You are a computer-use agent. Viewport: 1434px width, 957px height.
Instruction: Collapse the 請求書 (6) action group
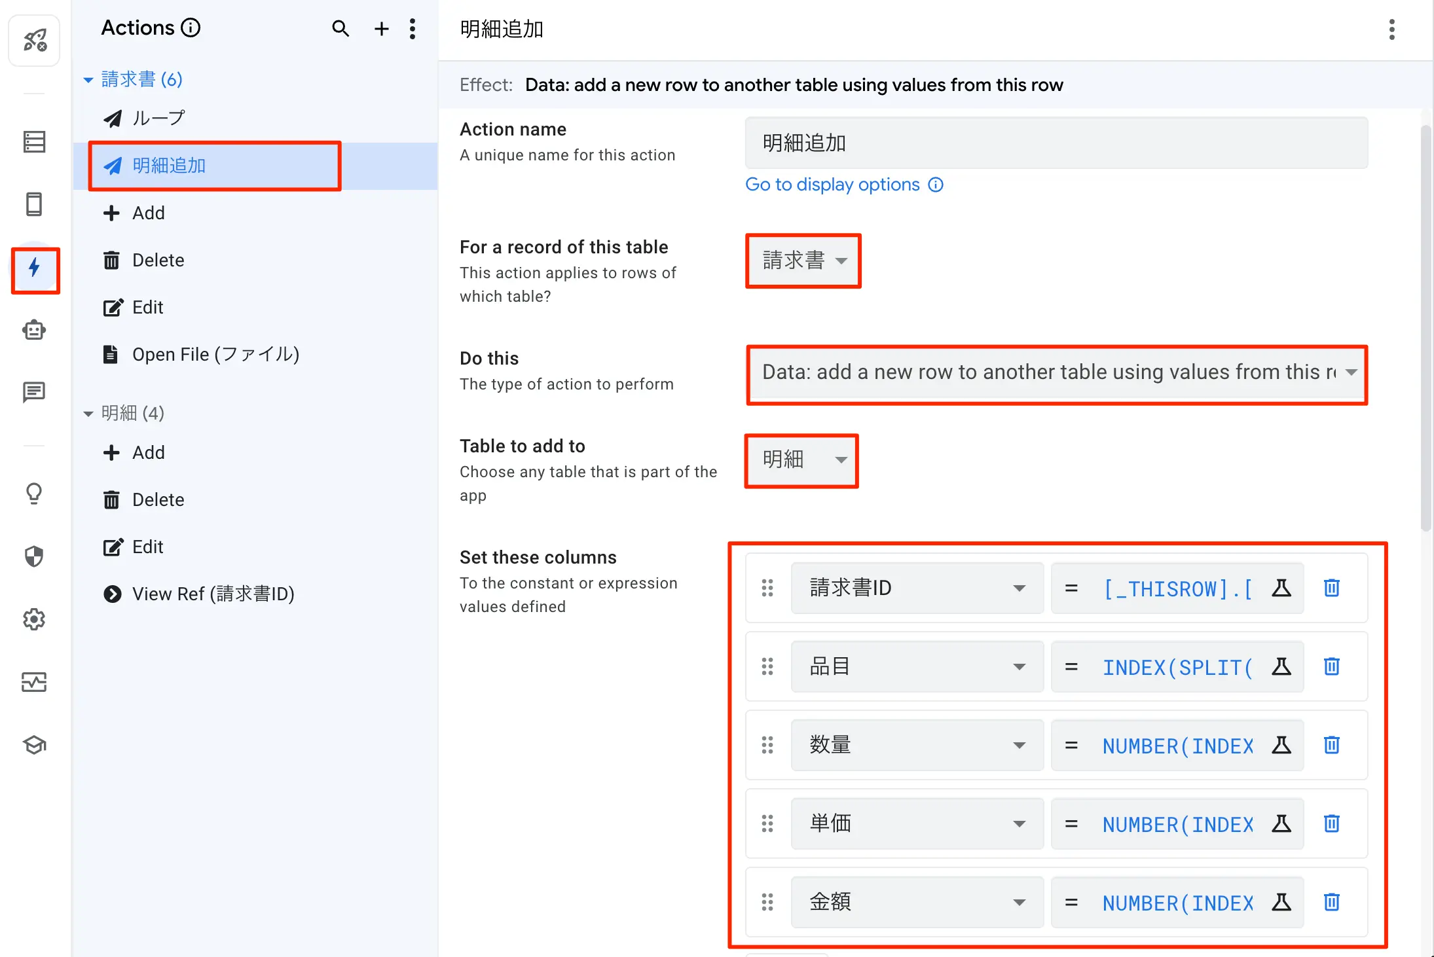[88, 80]
